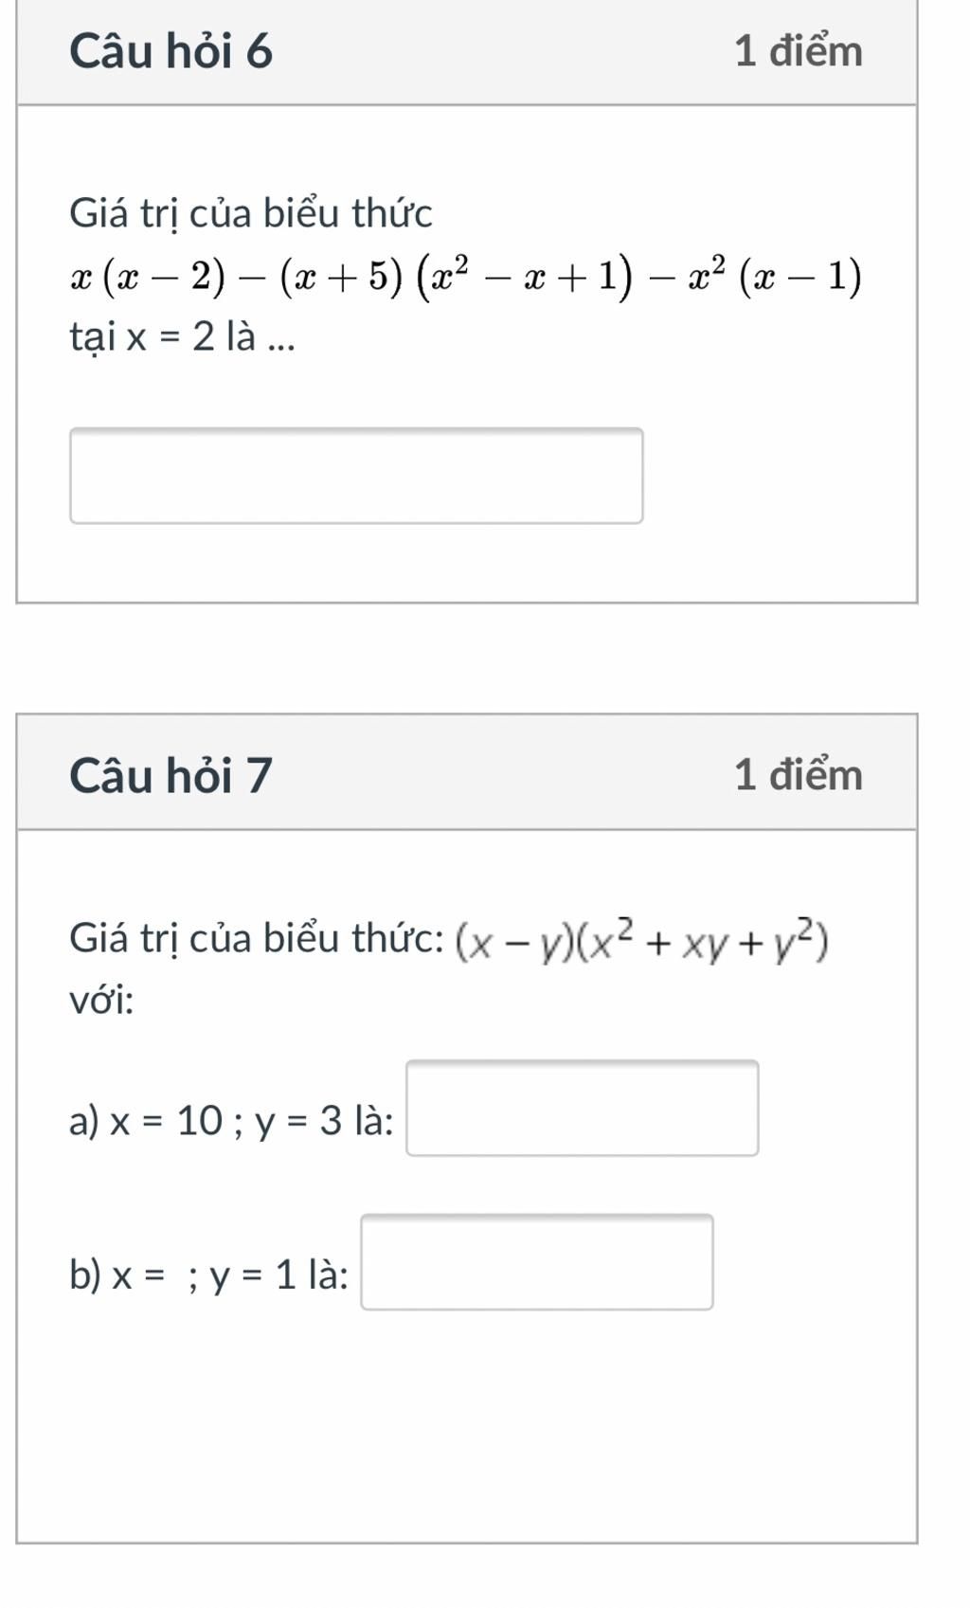The width and height of the screenshot is (970, 1608).
Task: Click the "tại x = 2 là ..." text
Action: click(182, 336)
